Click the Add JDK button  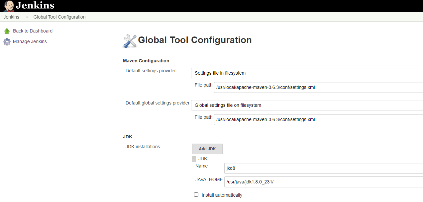(x=207, y=149)
